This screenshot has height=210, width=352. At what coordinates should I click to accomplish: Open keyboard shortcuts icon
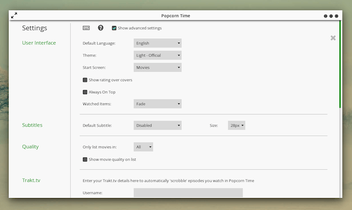click(86, 28)
